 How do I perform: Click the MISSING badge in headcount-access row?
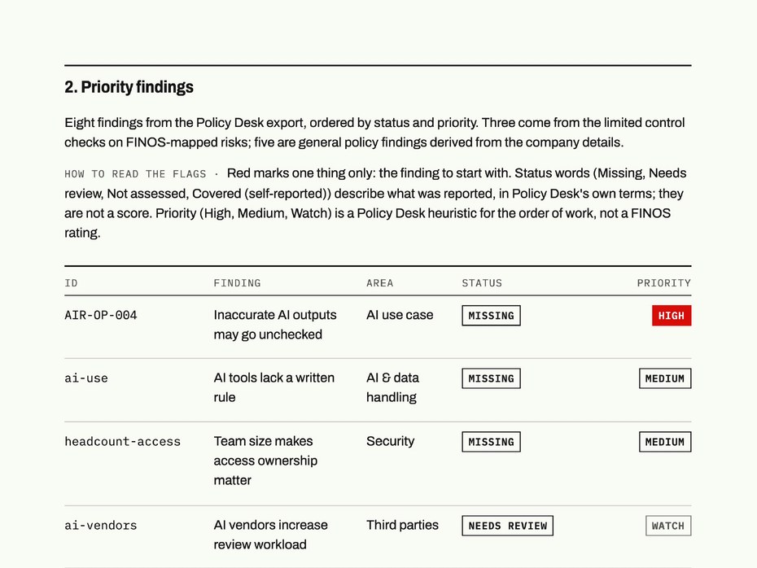coord(491,442)
